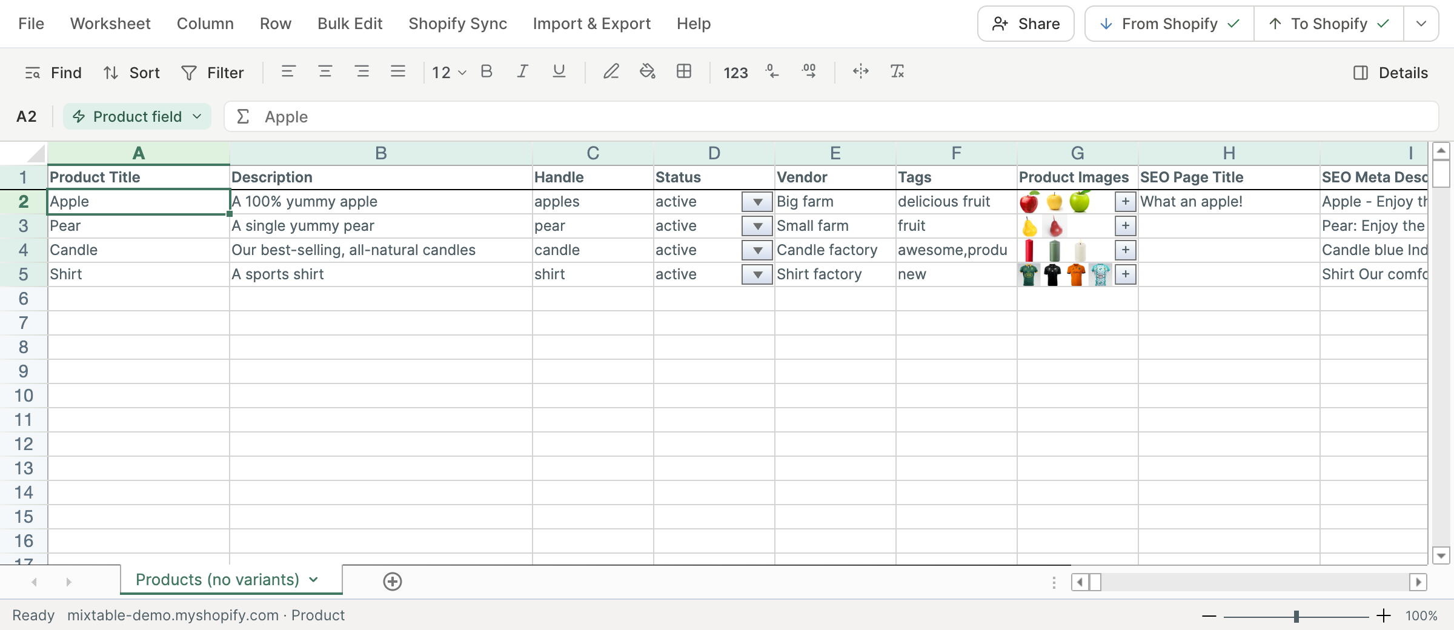
Task: Click the 123 number format icon
Action: pyautogui.click(x=735, y=73)
